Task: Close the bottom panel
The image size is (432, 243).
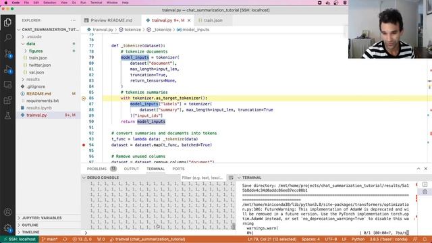Action: [426, 169]
